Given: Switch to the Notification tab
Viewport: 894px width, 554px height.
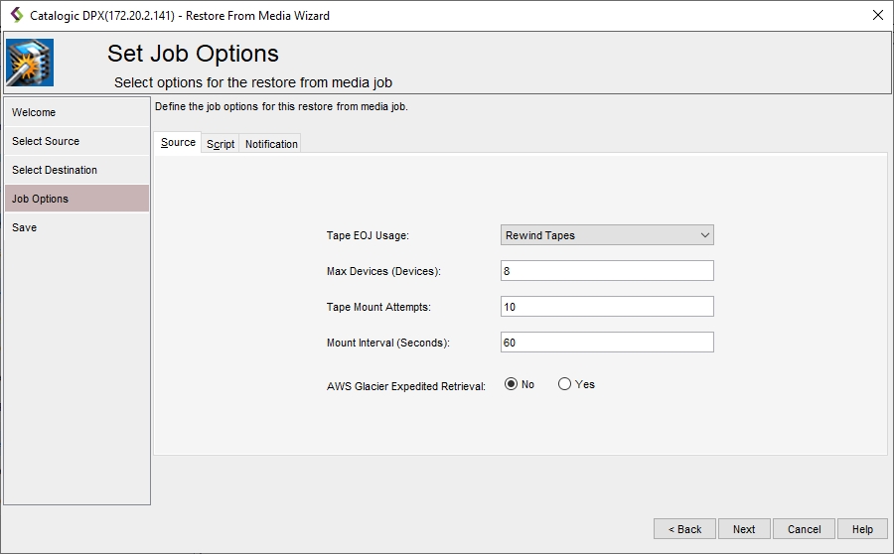Looking at the screenshot, I should pos(271,144).
